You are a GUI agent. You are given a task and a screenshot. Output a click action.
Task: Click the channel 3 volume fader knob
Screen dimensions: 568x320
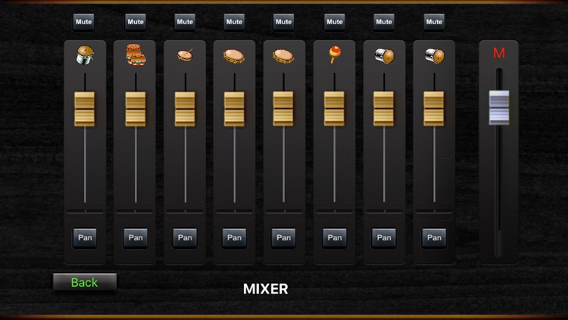(185, 109)
